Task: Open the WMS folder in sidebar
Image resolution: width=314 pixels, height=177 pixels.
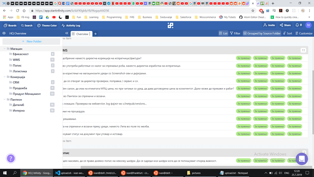Action: point(16,60)
